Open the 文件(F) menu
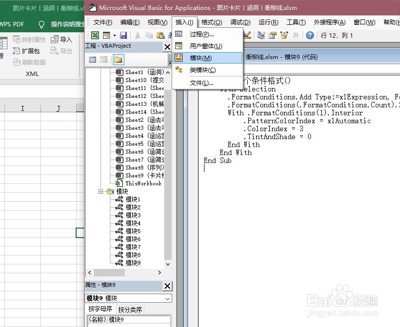The width and height of the screenshot is (400, 327). pyautogui.click(x=102, y=22)
